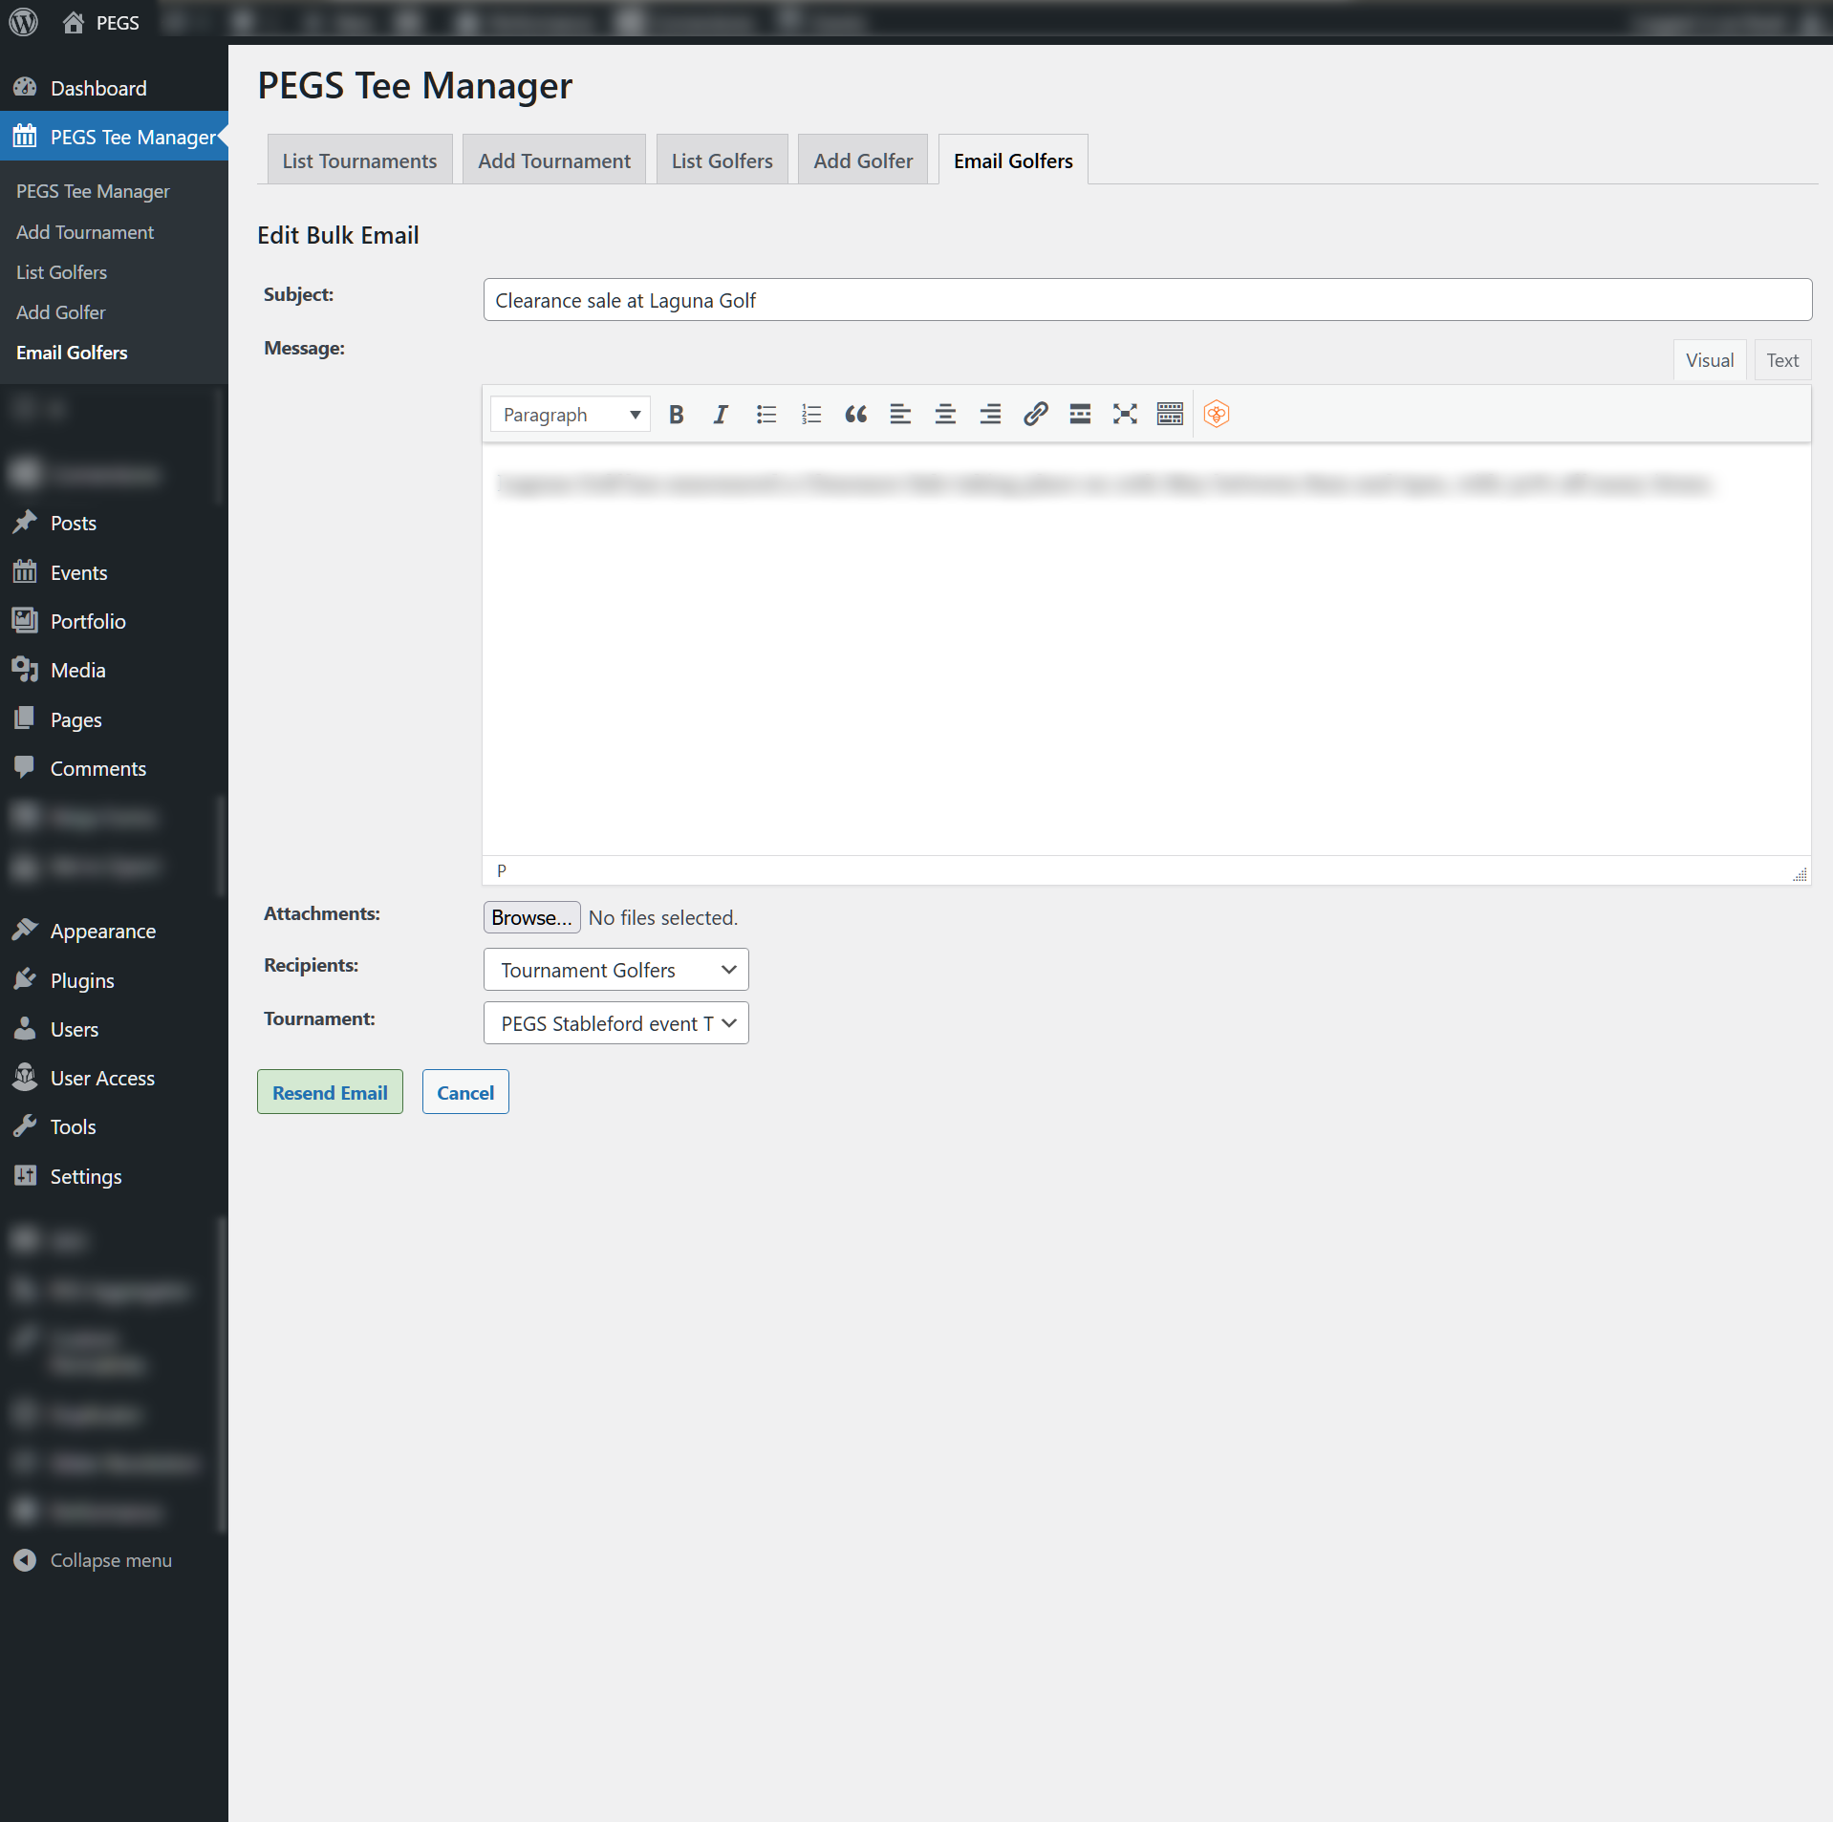Switch the editor to Text mode
This screenshot has height=1822, width=1833.
coord(1781,360)
